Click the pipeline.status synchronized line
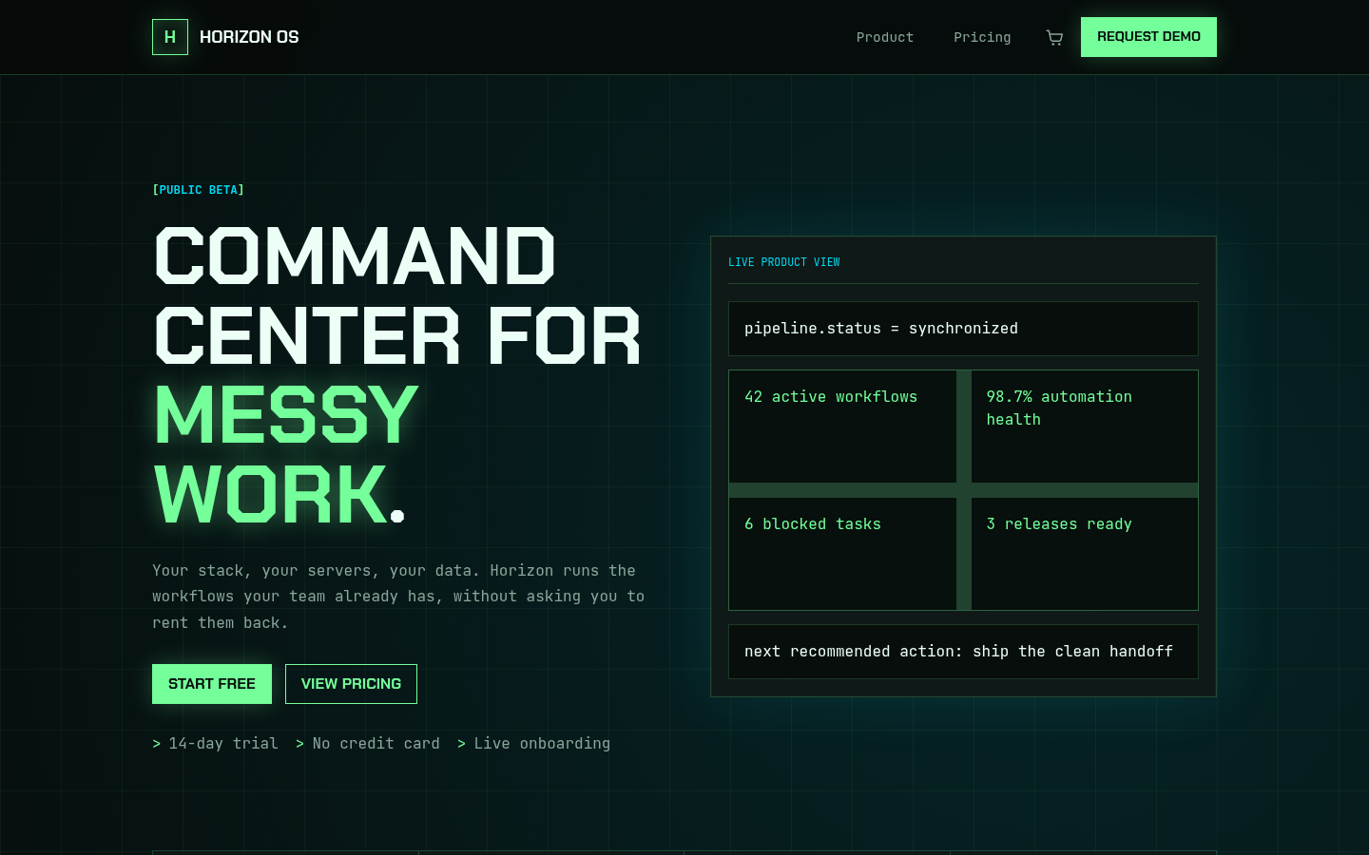 963,329
